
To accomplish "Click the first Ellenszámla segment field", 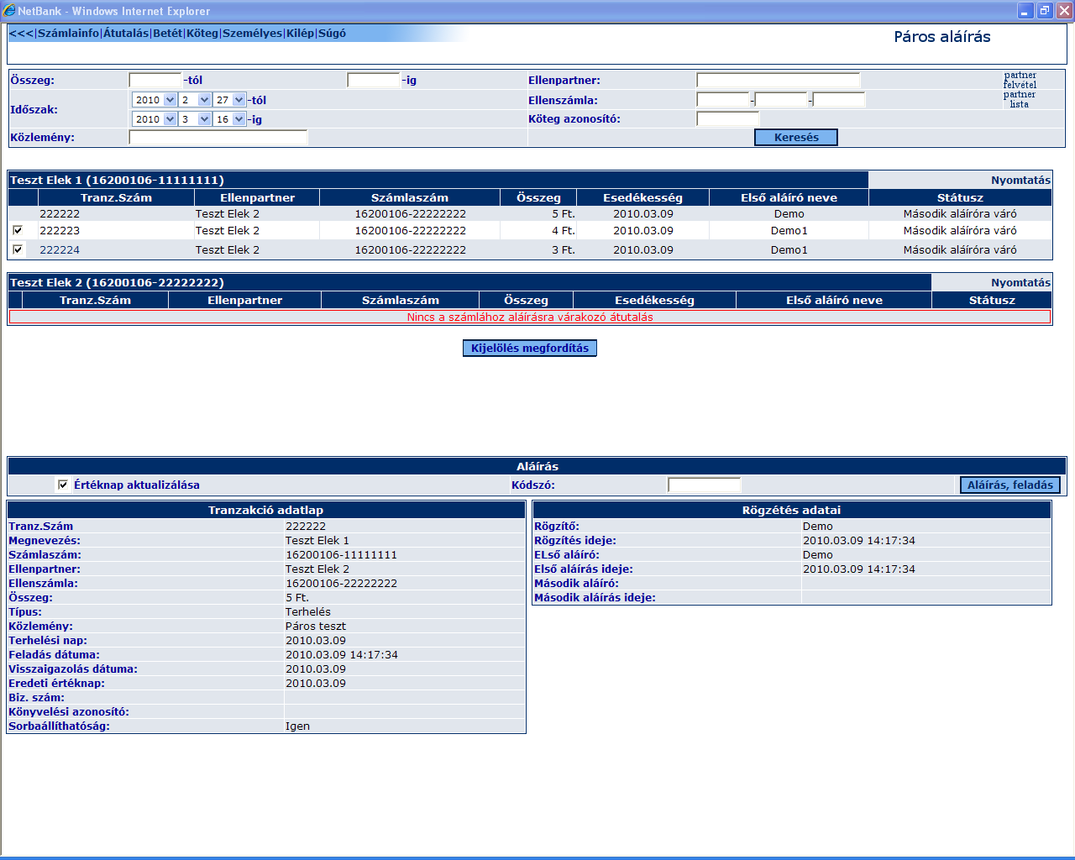I will (723, 99).
